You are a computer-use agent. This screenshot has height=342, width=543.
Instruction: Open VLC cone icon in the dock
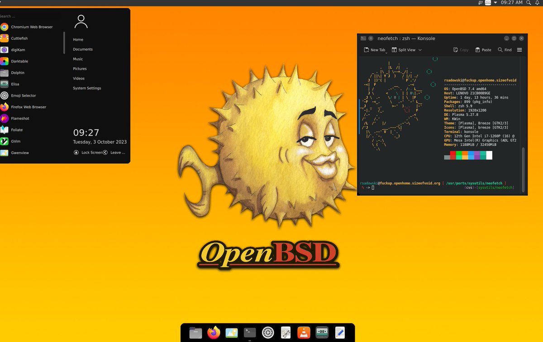[x=304, y=333]
